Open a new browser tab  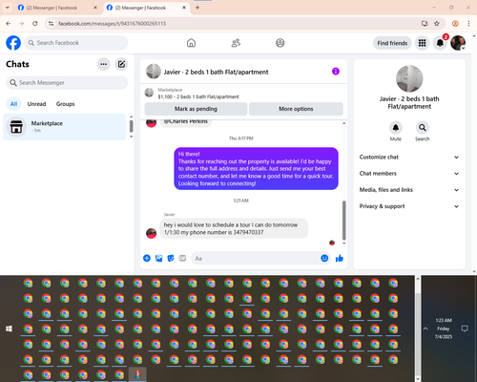click(x=197, y=8)
